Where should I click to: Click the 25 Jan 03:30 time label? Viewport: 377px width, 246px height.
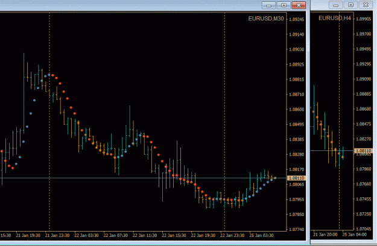[x=261, y=235]
